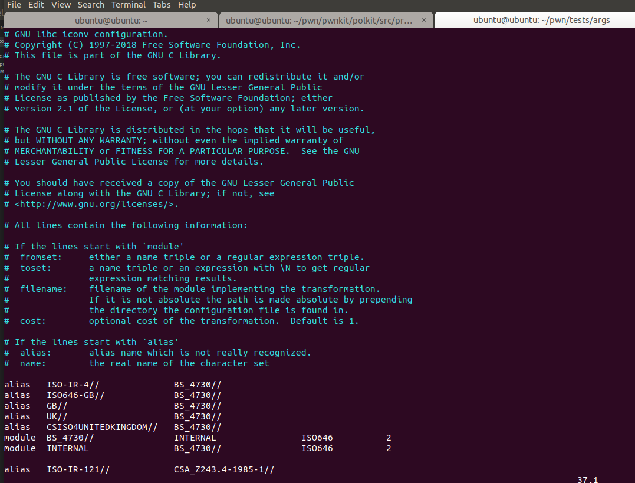Image resolution: width=635 pixels, height=483 pixels.
Task: Click the cursor position indicator 37,1
Action: (587, 479)
